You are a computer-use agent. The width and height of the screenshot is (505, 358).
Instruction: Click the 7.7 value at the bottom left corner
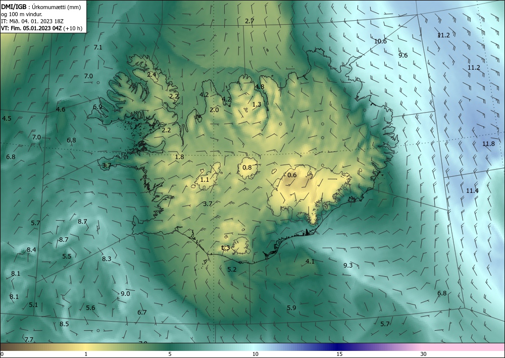29,339
